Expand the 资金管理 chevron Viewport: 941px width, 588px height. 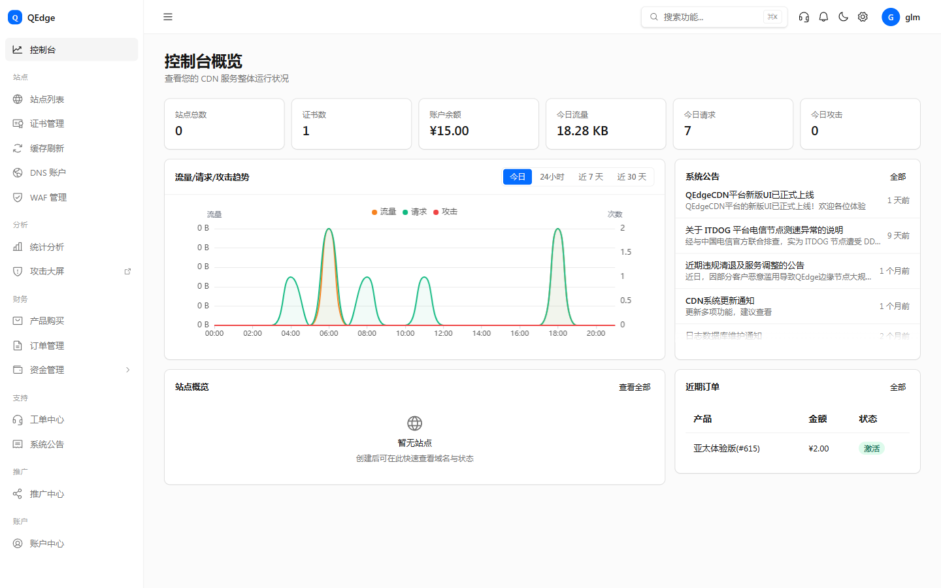(x=127, y=370)
